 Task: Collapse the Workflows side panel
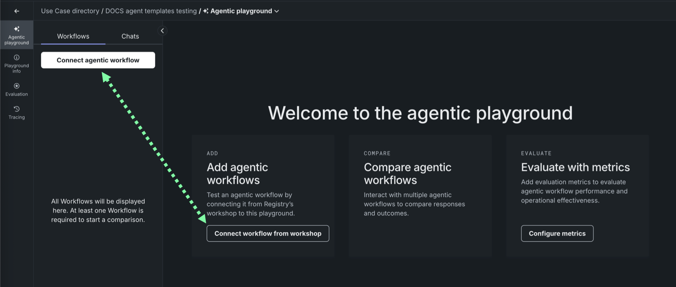162,30
